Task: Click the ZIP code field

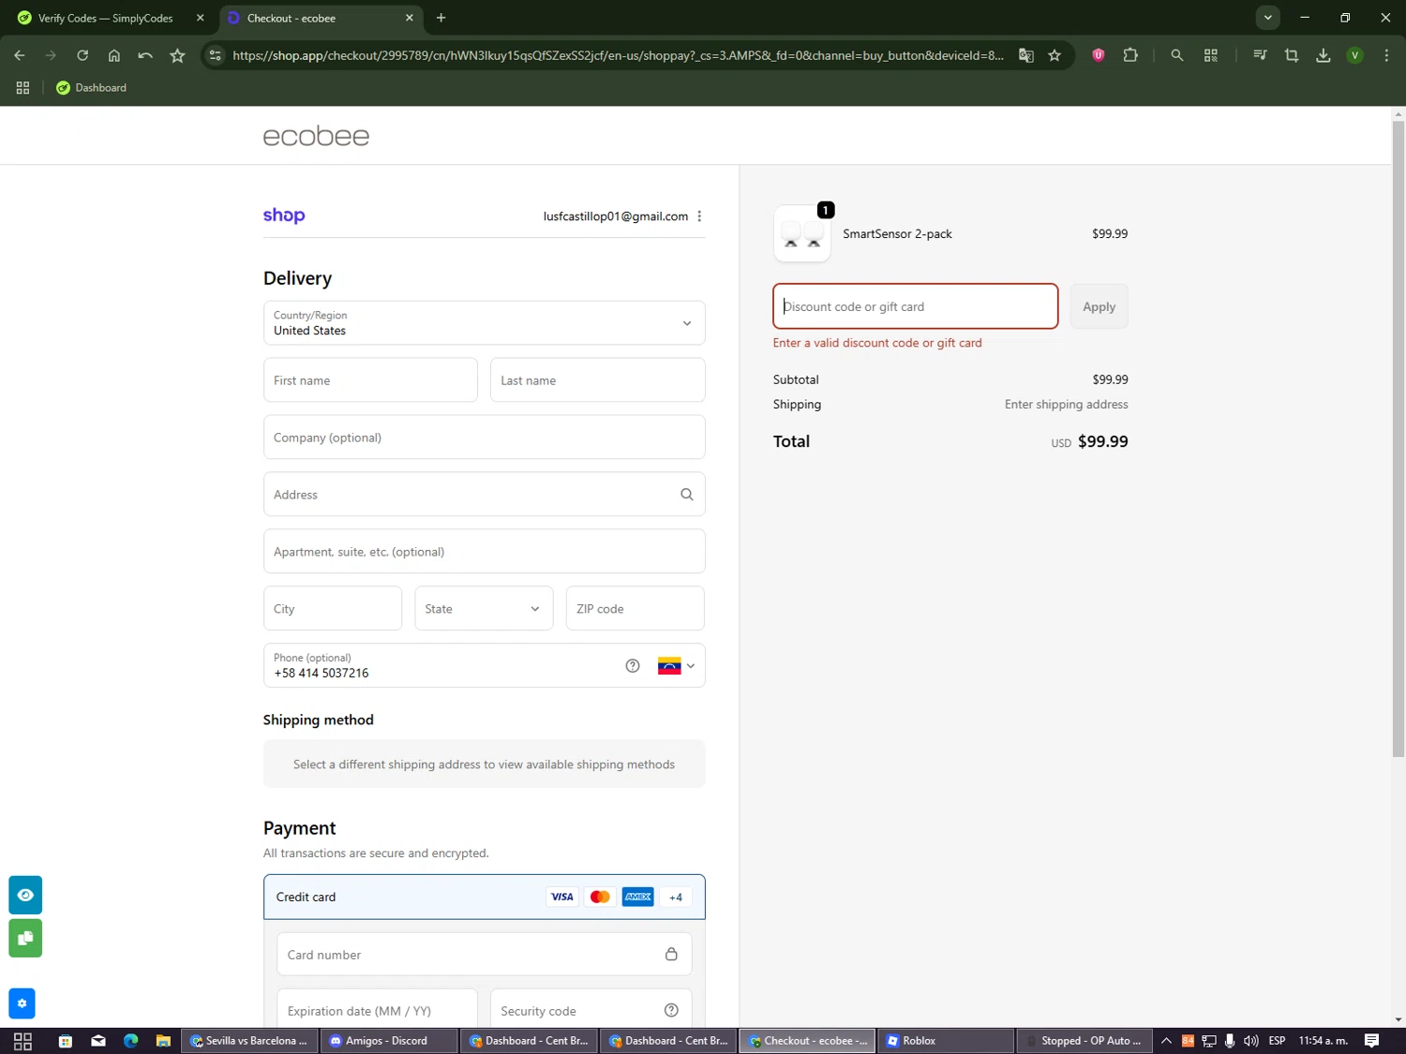Action: [x=636, y=609]
